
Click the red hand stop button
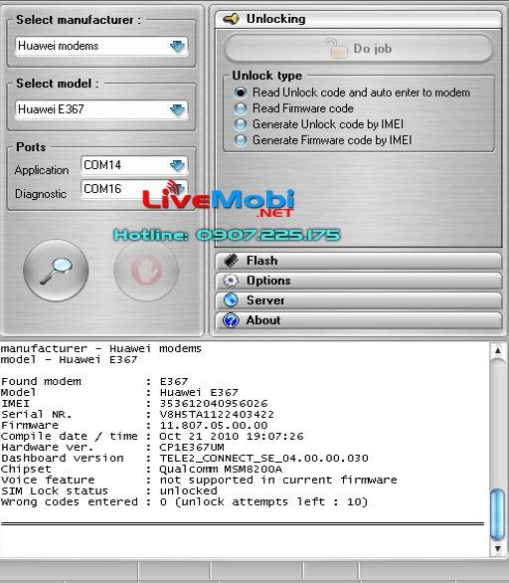pos(146,271)
